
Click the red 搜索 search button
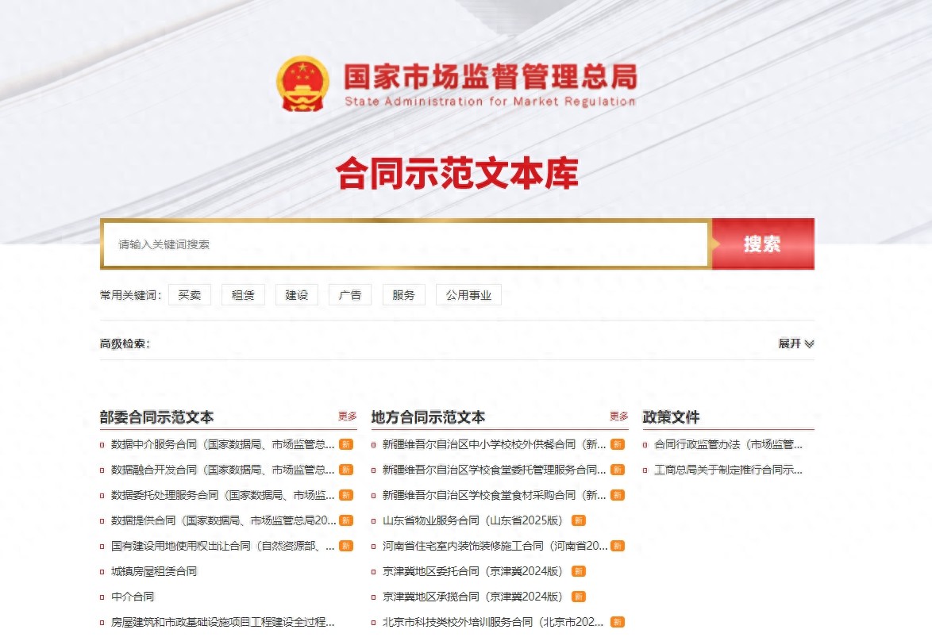761,244
